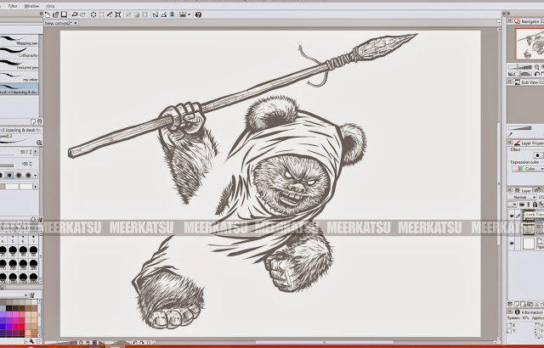
Task: Expand the stabilization row right arrow
Action: [35, 187]
